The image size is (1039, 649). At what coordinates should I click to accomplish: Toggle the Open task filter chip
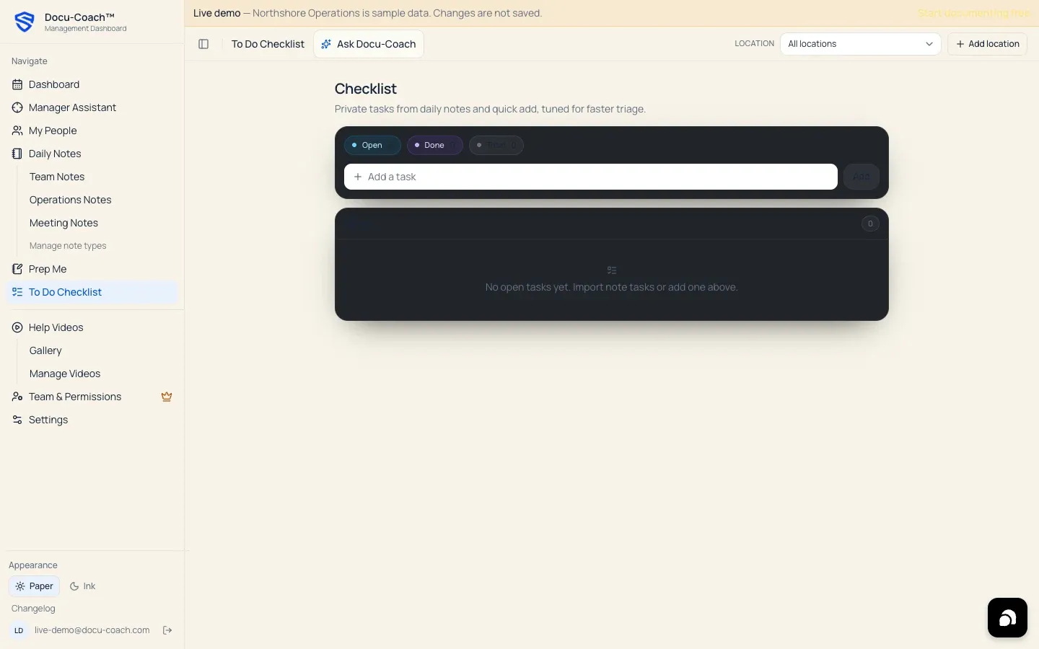pyautogui.click(x=372, y=145)
